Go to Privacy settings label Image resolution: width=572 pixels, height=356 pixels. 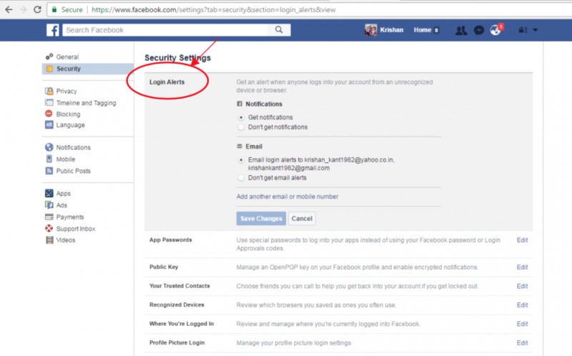[x=66, y=92]
